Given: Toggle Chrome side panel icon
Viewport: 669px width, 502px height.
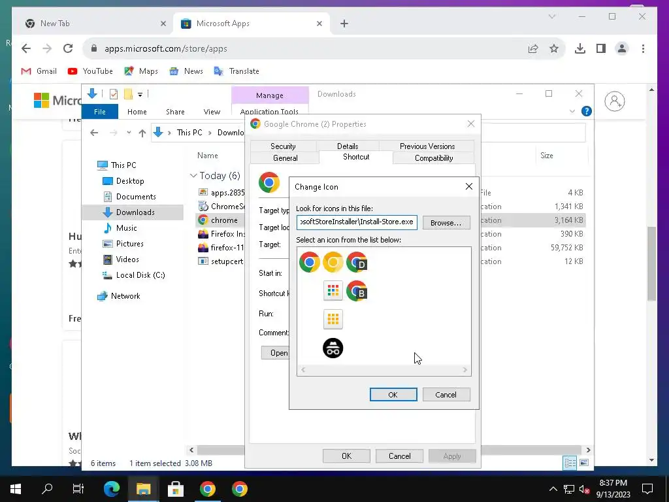Looking at the screenshot, I should (601, 48).
